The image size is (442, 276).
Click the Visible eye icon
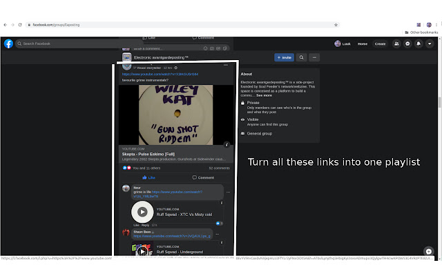(x=242, y=119)
